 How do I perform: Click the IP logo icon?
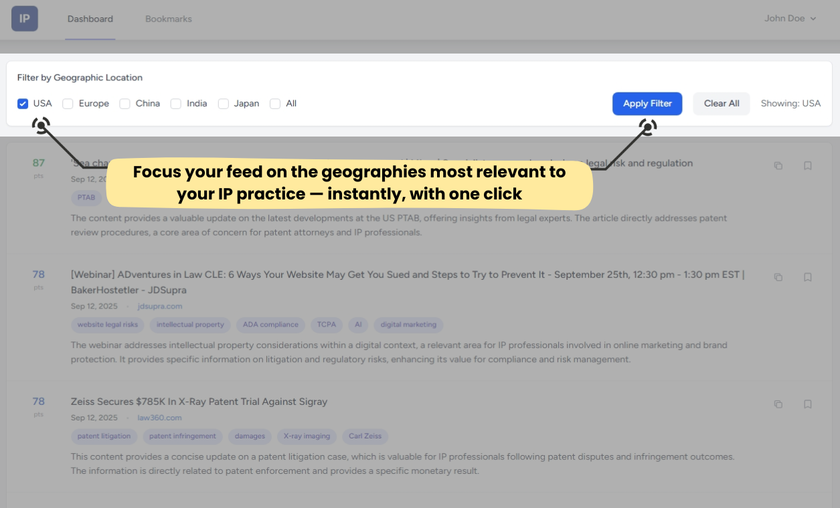[25, 19]
